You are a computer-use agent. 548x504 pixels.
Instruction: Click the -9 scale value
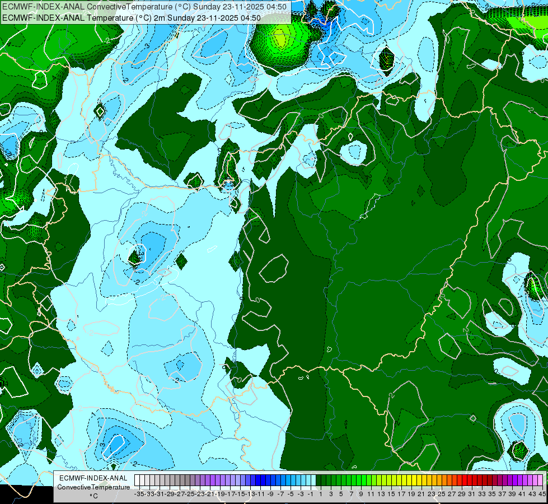tap(270, 494)
